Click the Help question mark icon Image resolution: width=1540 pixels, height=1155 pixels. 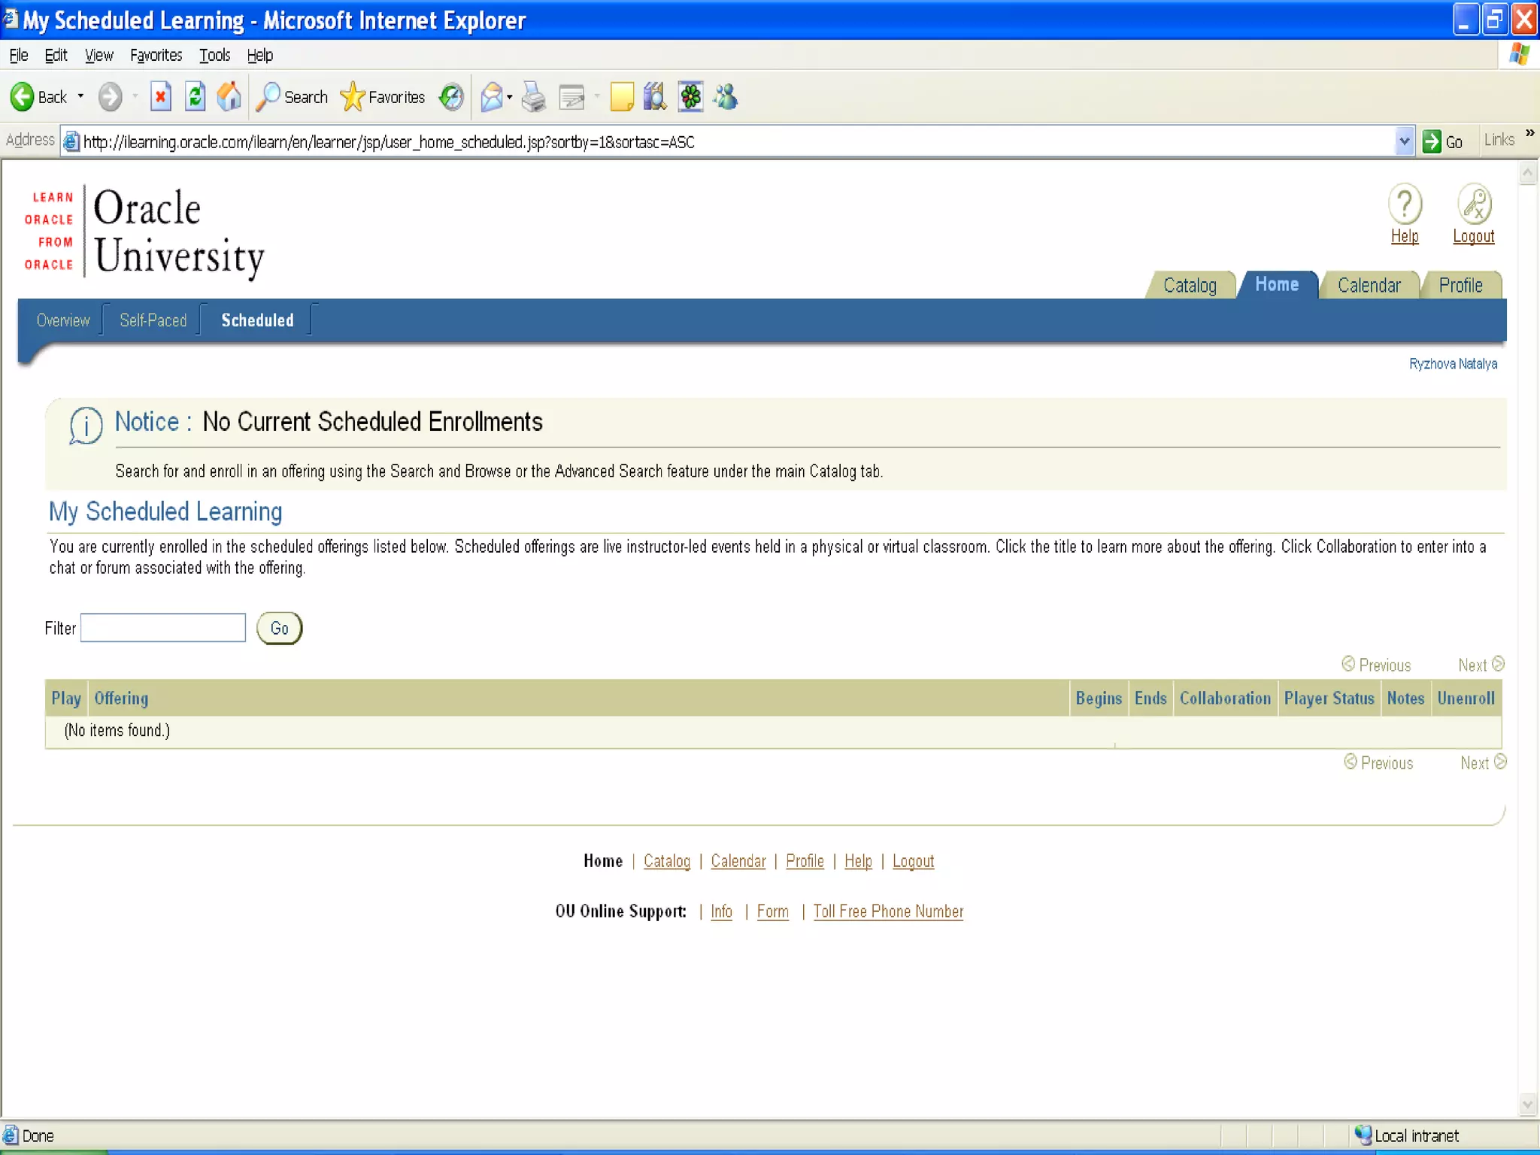[x=1404, y=205]
